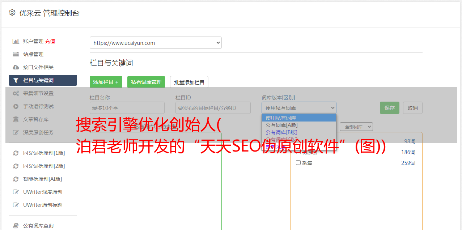Click the edit icon for UWriter原创标题
The height and width of the screenshot is (230, 462).
tap(16, 205)
